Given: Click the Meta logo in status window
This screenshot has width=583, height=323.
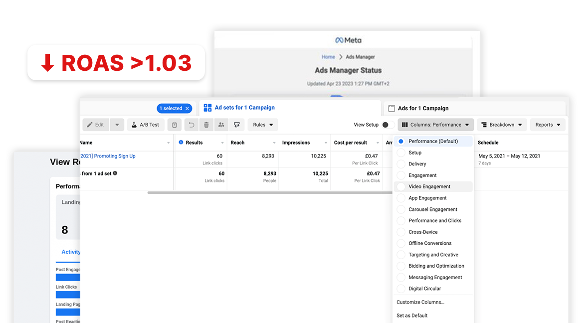Looking at the screenshot, I should (349, 40).
